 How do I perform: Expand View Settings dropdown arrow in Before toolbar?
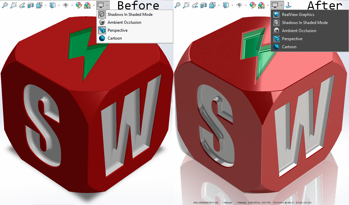[107, 5]
